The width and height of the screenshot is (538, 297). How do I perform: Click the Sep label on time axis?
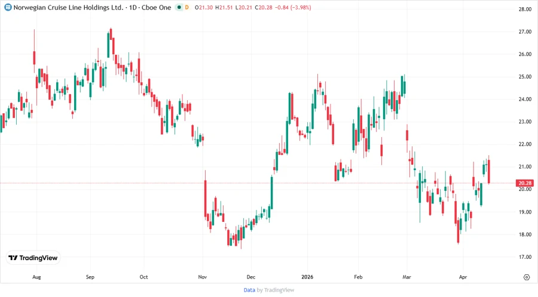[x=90, y=277]
